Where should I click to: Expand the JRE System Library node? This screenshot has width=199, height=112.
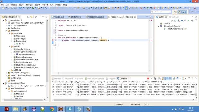coord(6,73)
